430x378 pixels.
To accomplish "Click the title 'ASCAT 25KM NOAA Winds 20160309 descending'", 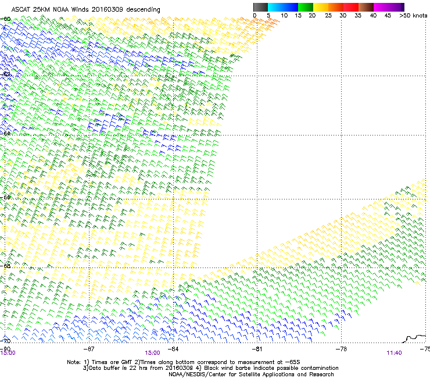I will tap(85, 10).
